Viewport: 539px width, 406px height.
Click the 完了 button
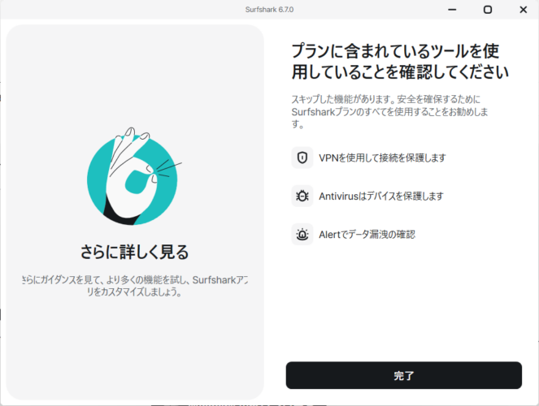403,375
